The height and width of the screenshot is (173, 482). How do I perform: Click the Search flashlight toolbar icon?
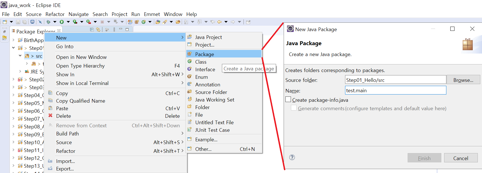coord(165,22)
